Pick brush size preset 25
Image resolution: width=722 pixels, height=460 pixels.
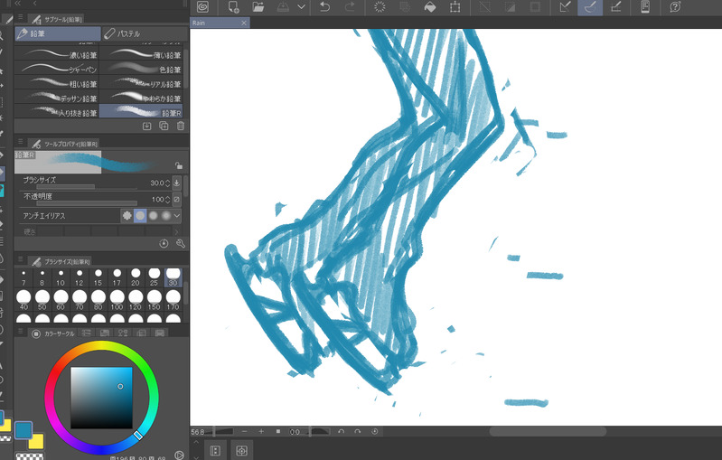[154, 277]
